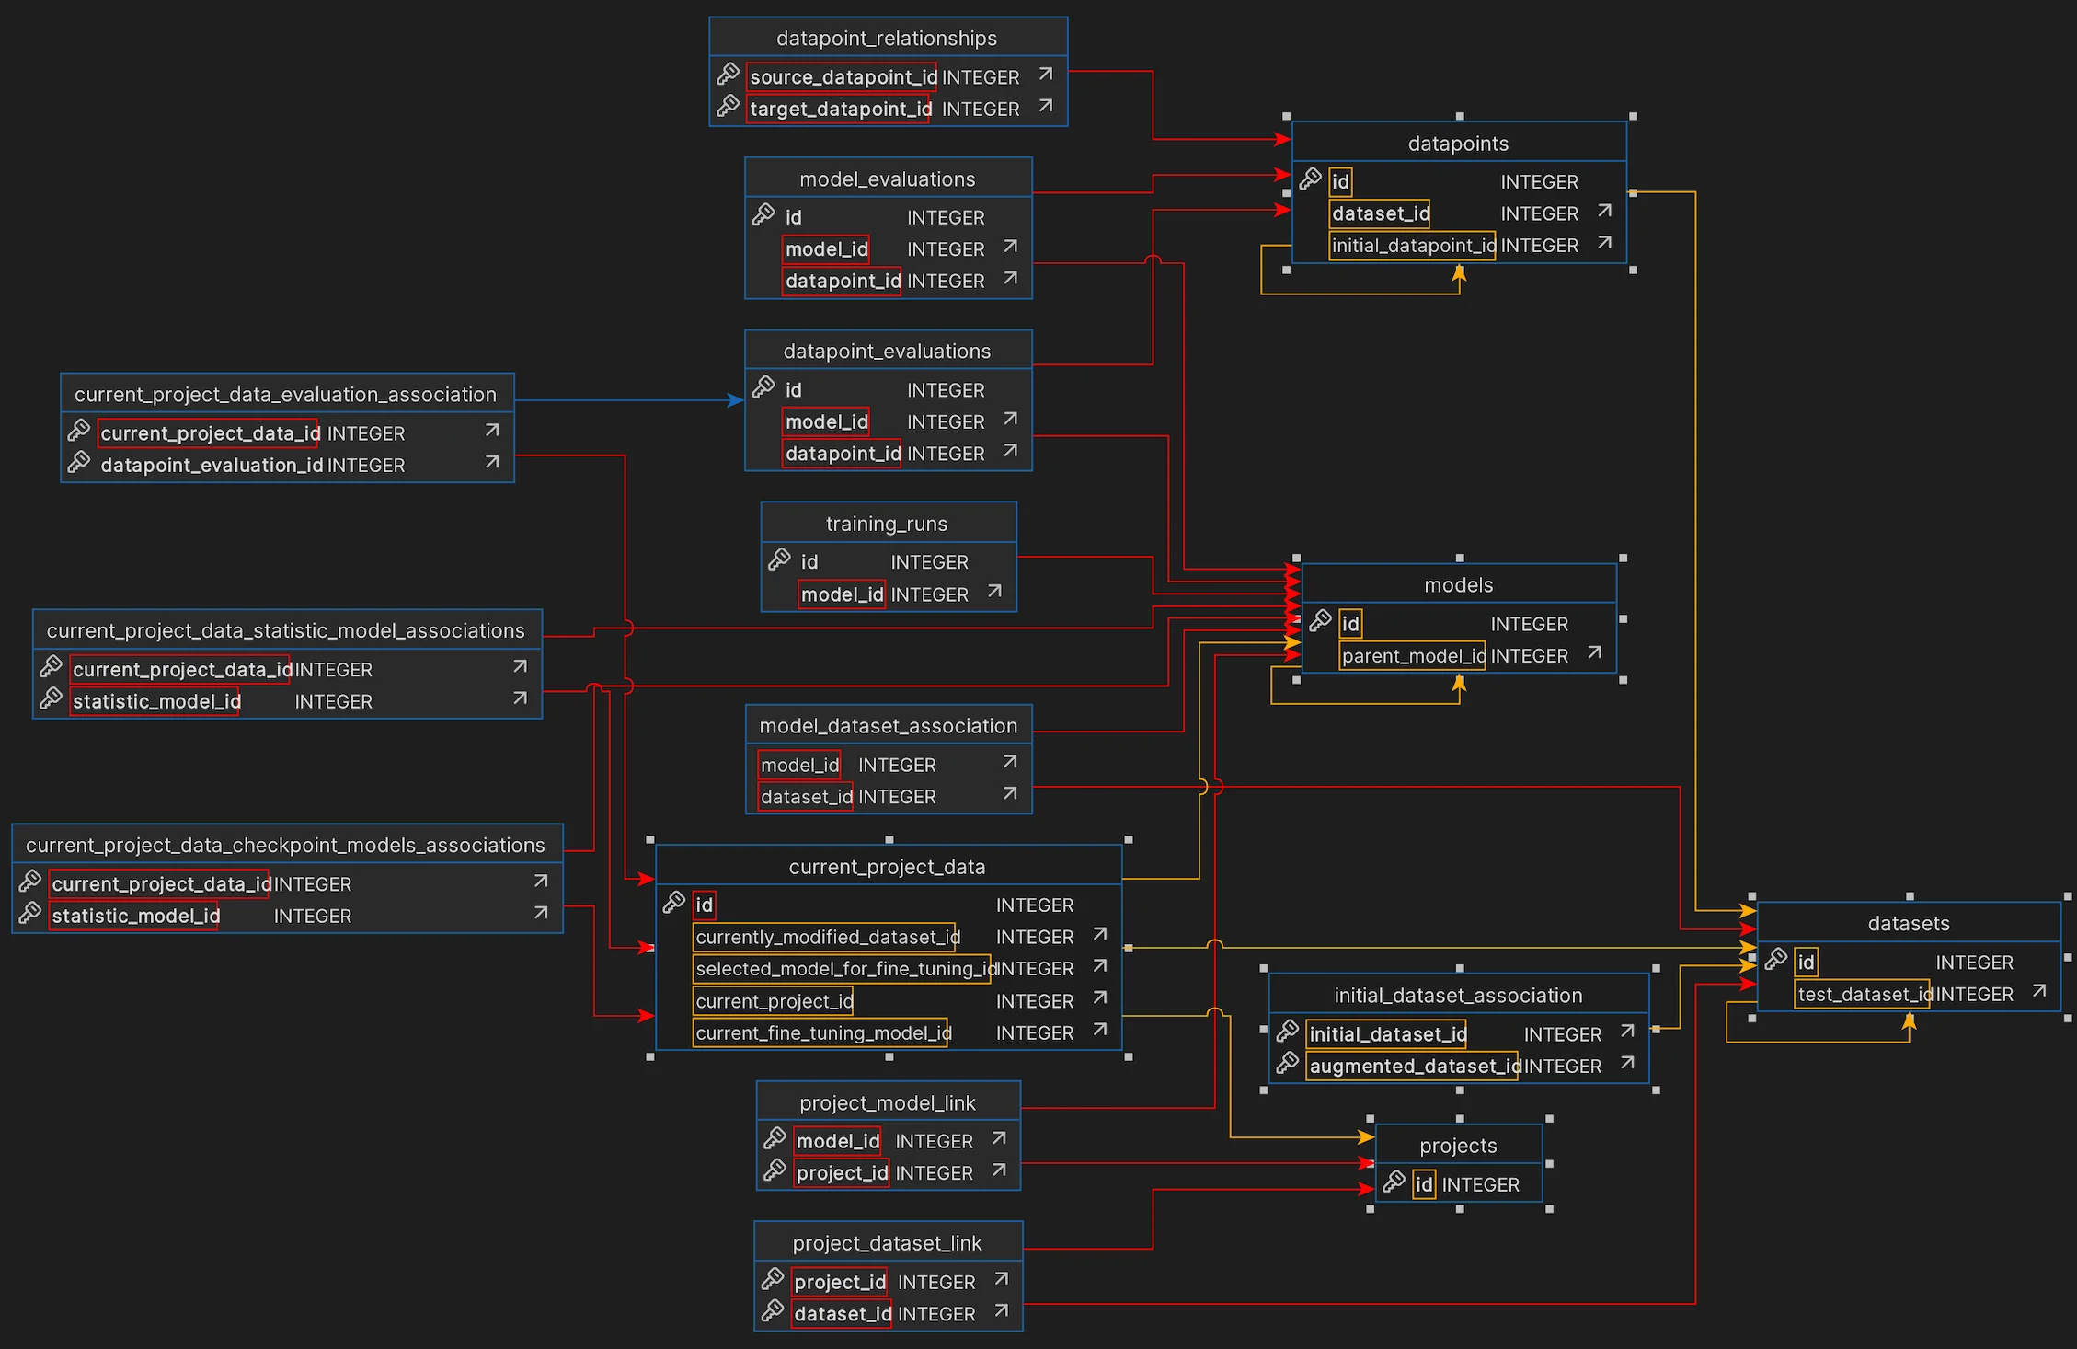Select the selected_model_for_fine_tuning_id column
Screen dimensions: 2077x1349
tap(843, 968)
